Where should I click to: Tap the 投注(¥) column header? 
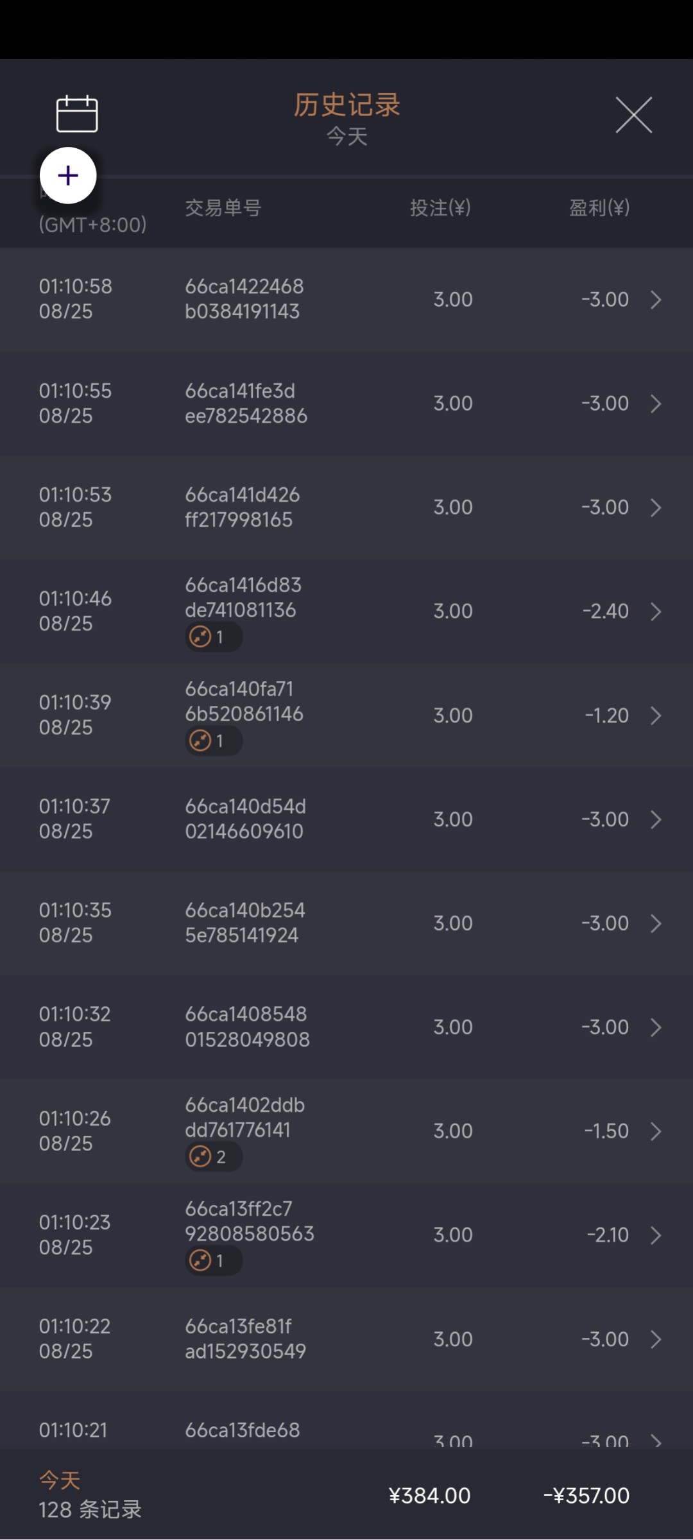tap(440, 208)
